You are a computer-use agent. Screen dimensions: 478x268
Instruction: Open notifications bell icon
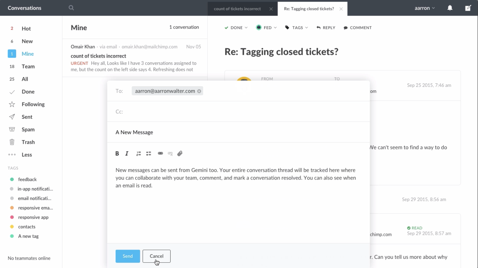click(450, 8)
